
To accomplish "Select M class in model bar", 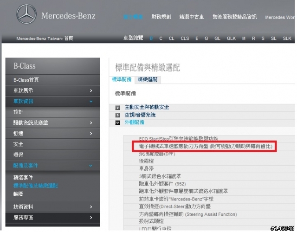I will coord(244,39).
